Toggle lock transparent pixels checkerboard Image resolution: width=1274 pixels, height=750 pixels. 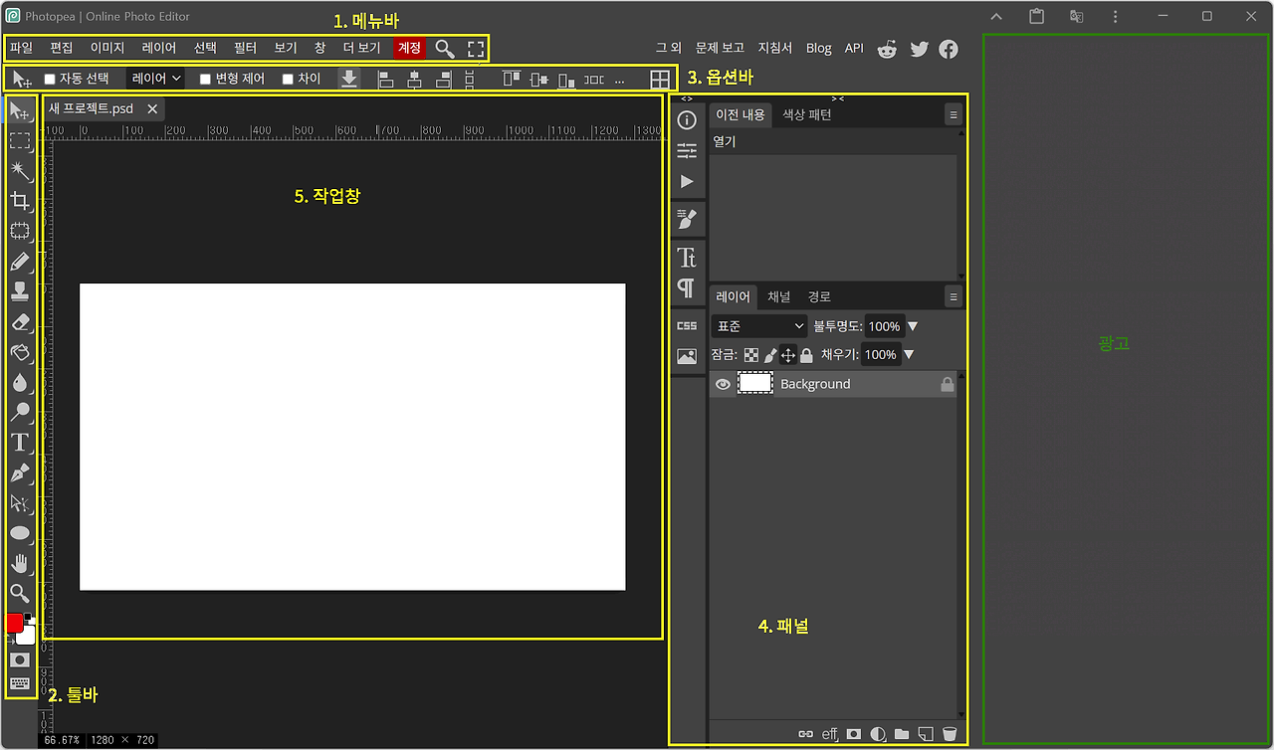coord(751,355)
